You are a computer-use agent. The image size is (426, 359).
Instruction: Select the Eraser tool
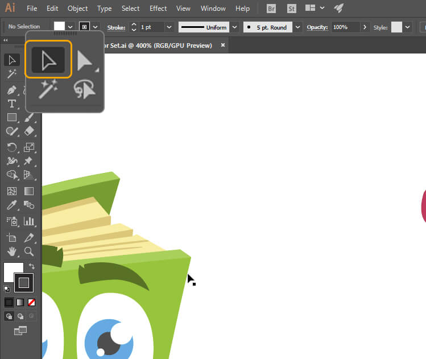point(29,131)
